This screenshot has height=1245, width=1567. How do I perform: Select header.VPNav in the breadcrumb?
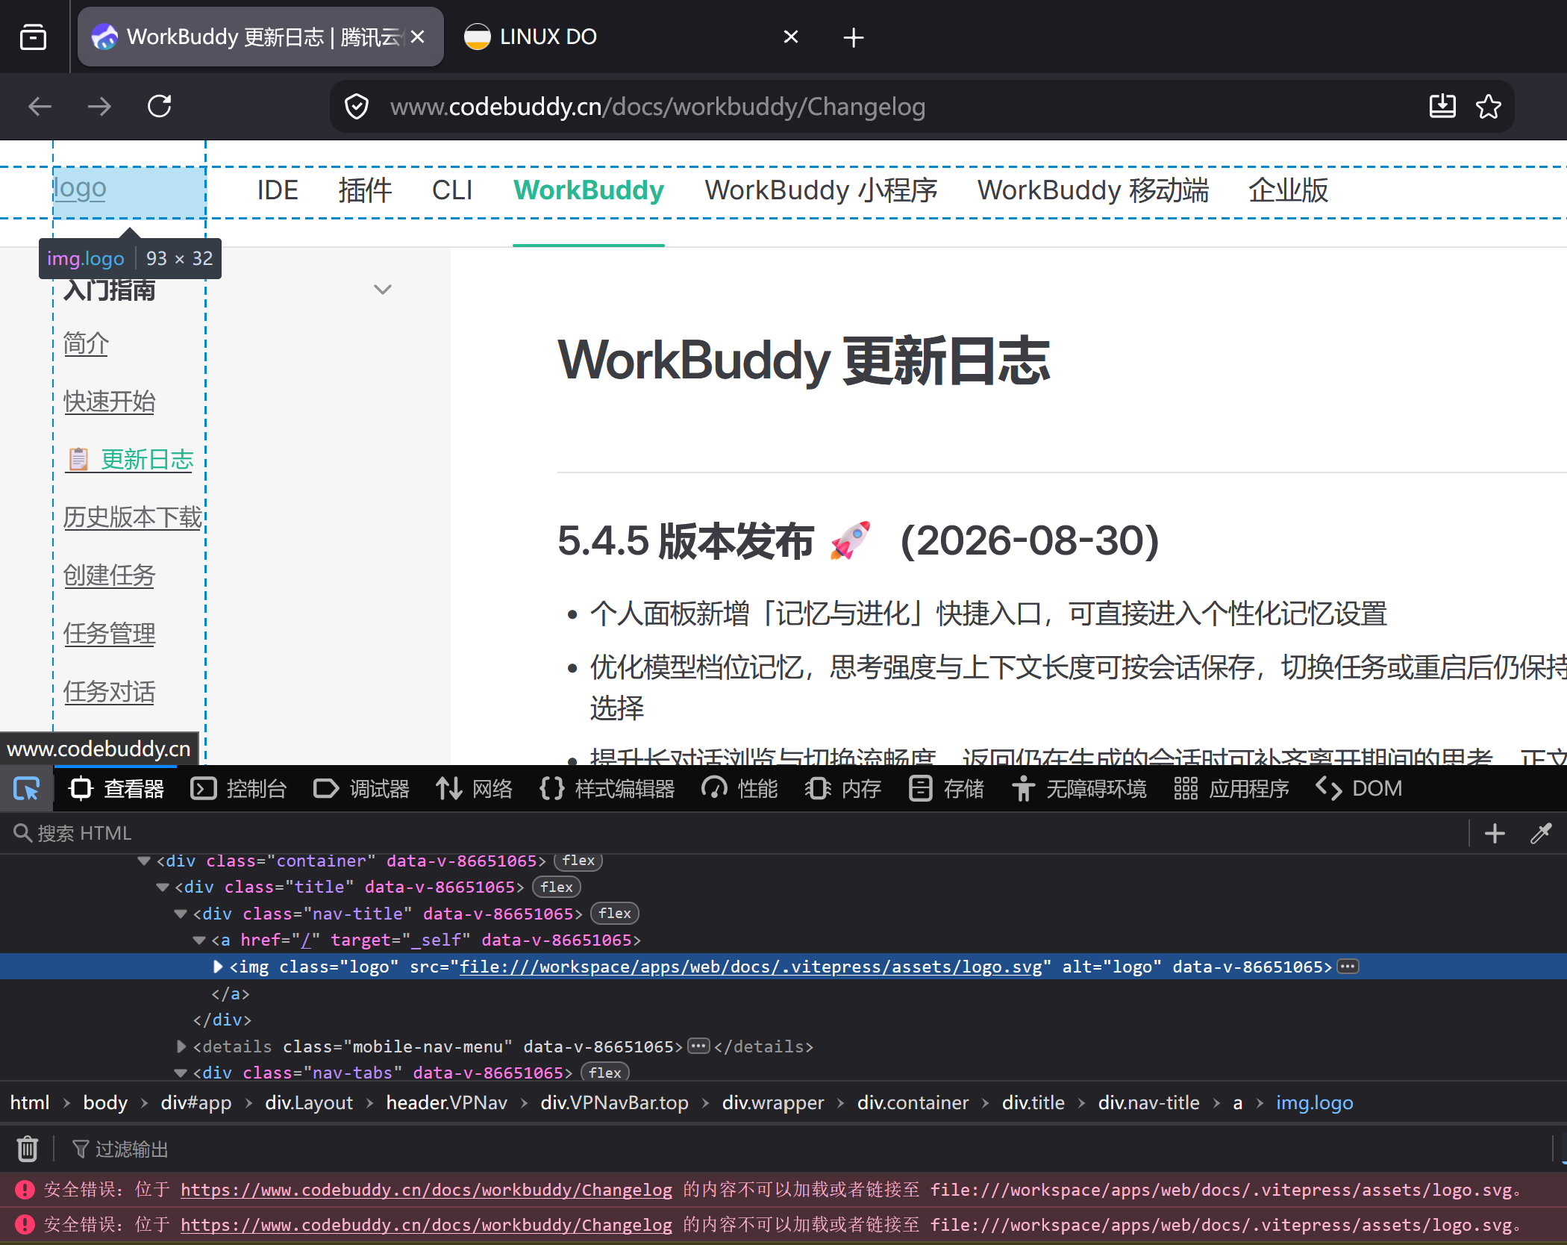(x=446, y=1102)
